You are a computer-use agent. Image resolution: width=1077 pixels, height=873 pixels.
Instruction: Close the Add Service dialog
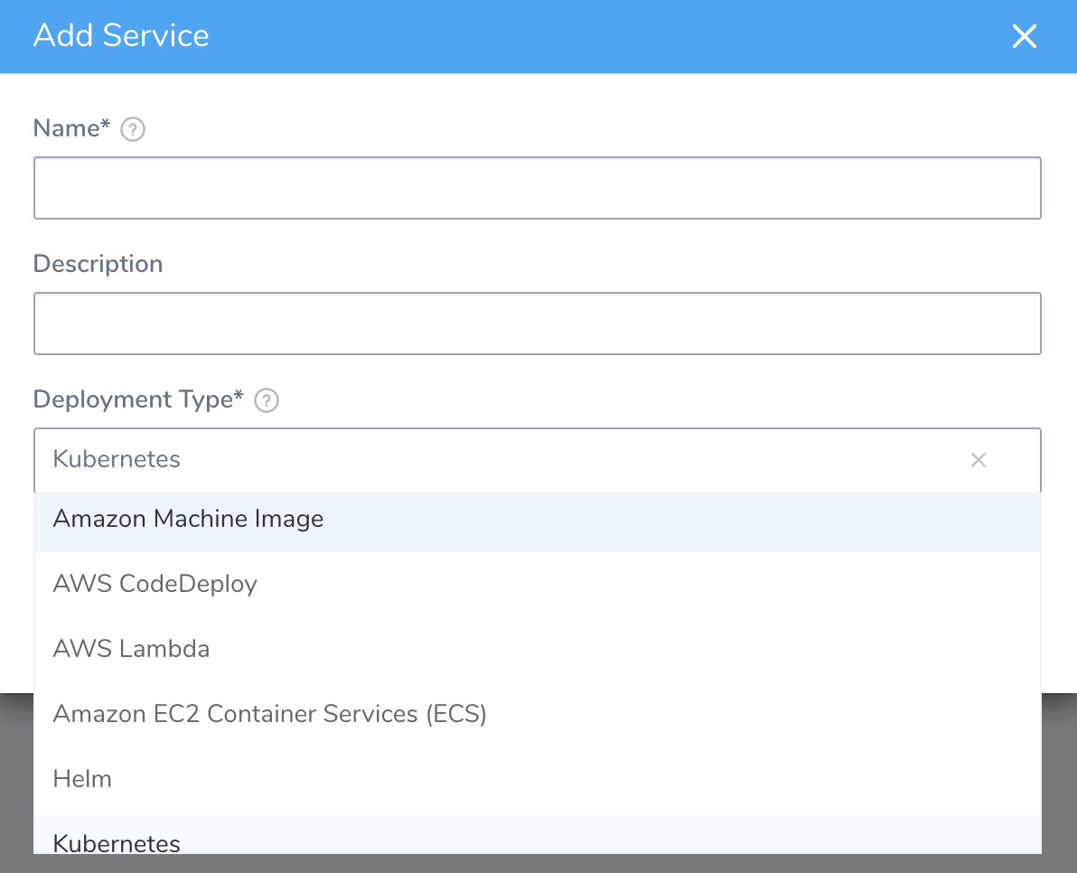pos(1024,36)
